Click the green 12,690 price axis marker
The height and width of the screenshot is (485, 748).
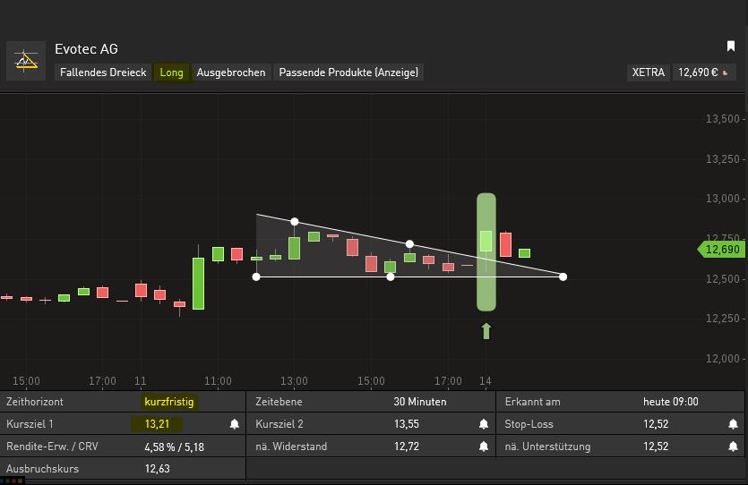(719, 250)
